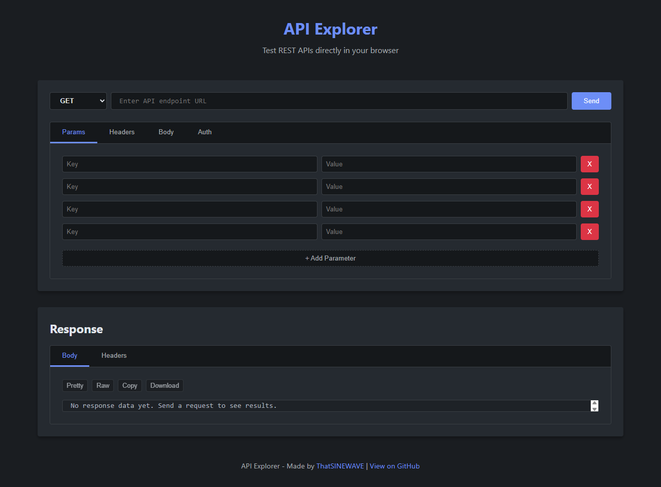Switch response view to Raw
661x487 pixels.
point(103,385)
